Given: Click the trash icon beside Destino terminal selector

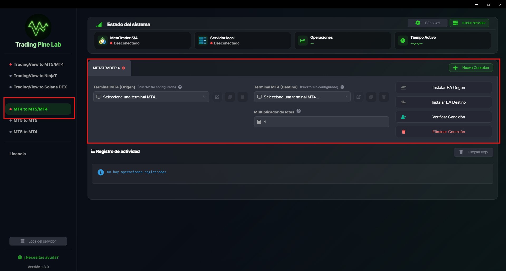Looking at the screenshot, I should tap(384, 97).
